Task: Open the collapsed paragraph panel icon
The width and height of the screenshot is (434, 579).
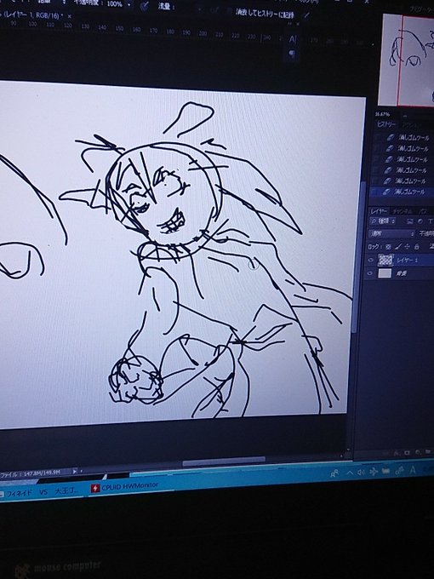Action: click(292, 54)
